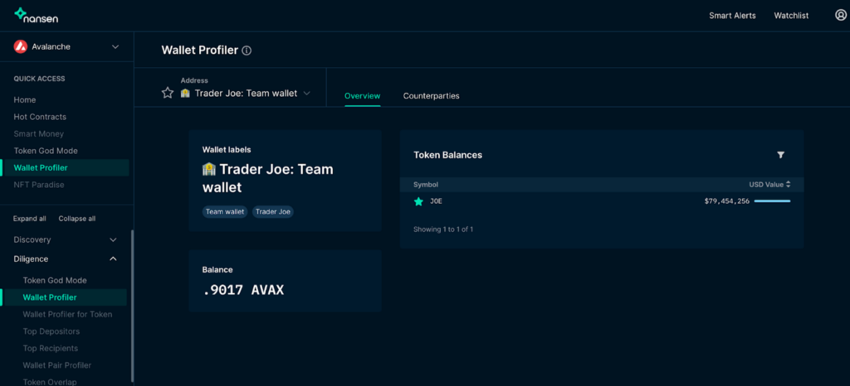Collapse the Diligence section
Image resolution: width=850 pixels, height=386 pixels.
(66, 259)
